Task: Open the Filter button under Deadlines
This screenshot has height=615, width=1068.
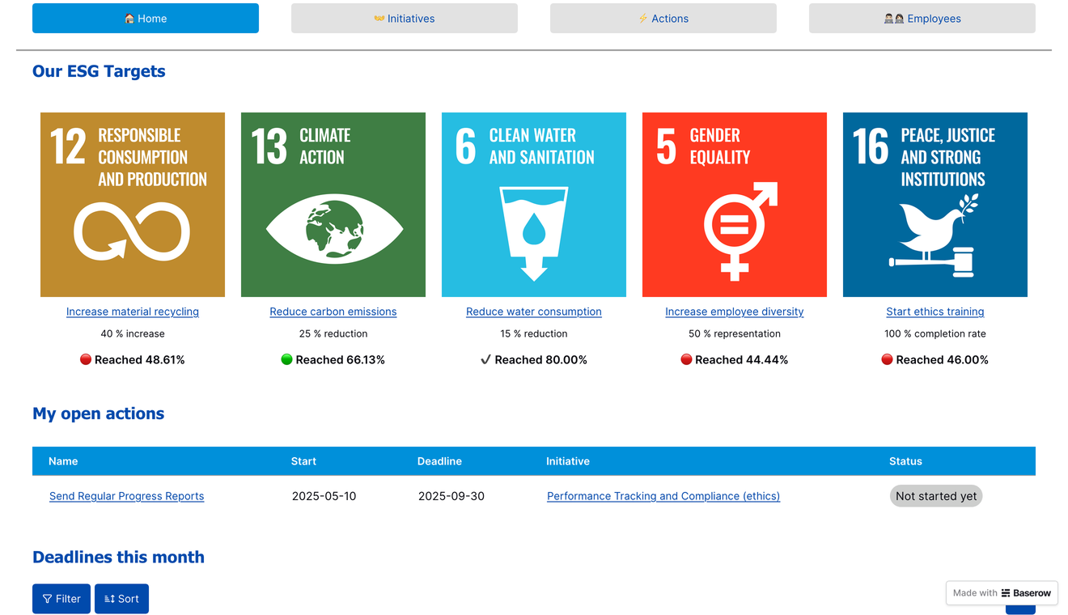Action: click(61, 599)
